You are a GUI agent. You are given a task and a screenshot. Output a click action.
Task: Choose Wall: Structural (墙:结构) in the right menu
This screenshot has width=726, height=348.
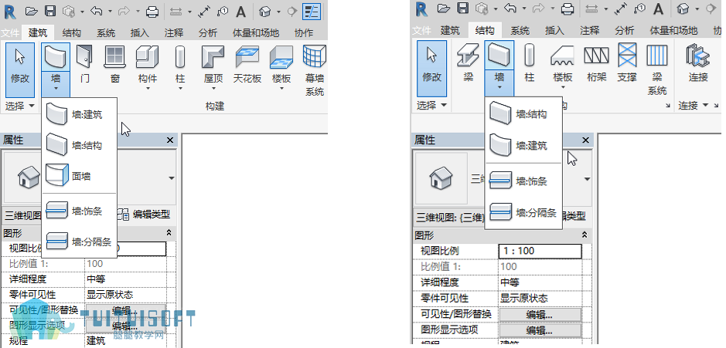[523, 114]
